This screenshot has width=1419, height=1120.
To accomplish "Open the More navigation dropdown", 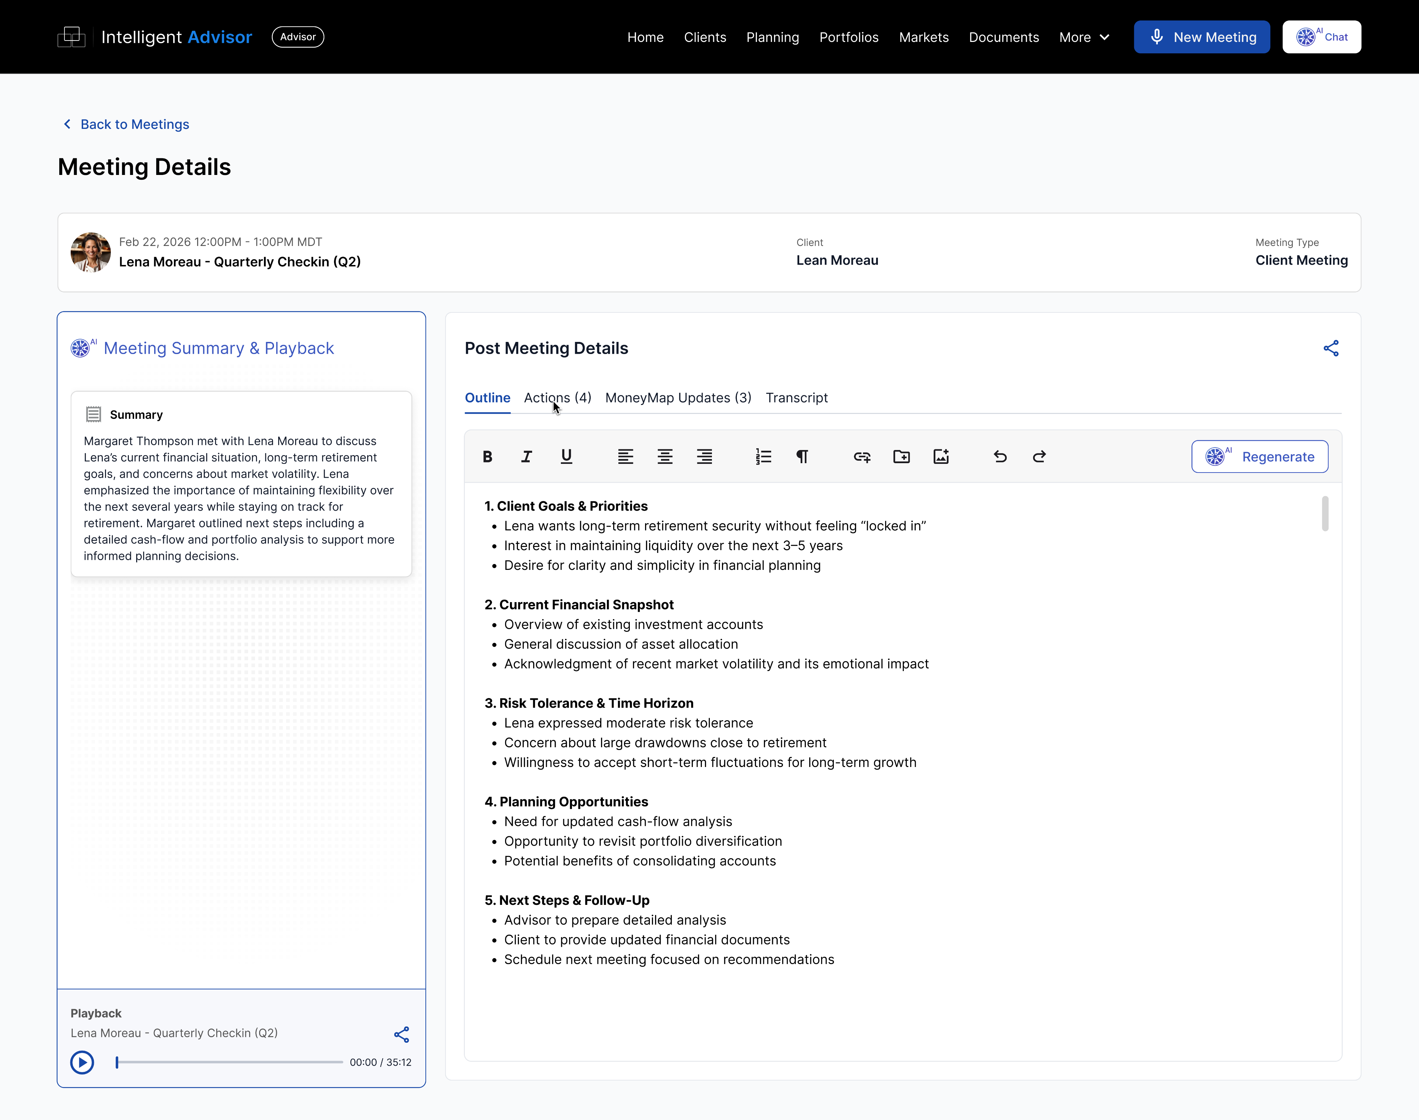I will coord(1083,37).
